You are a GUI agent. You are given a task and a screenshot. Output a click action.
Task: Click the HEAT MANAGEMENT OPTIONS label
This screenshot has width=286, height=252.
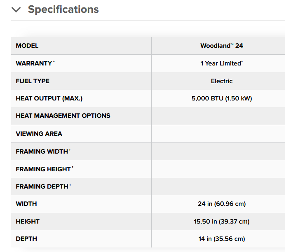[63, 116]
